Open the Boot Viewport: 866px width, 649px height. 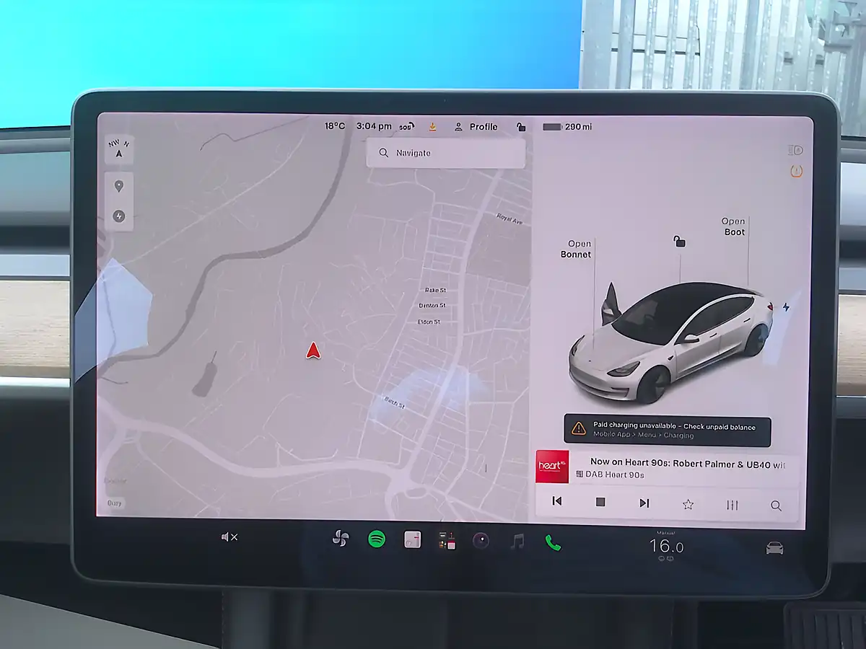733,226
